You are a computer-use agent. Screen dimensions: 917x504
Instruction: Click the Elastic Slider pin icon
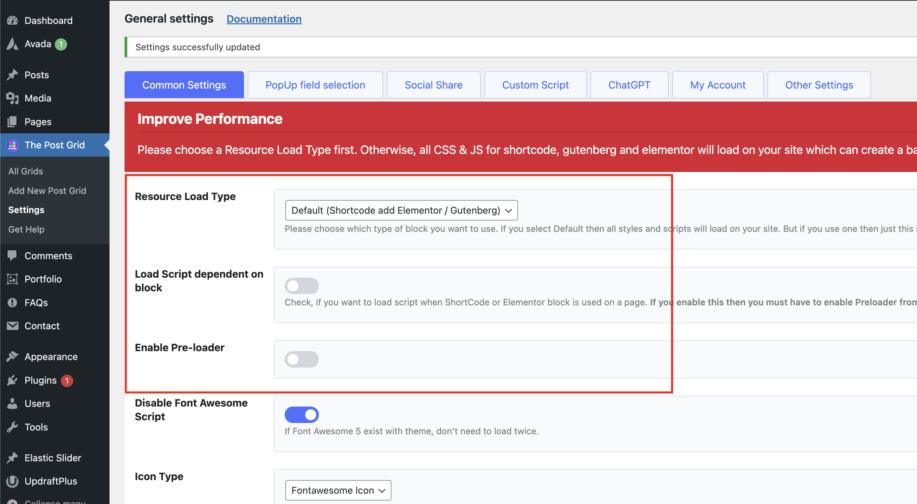click(x=12, y=458)
